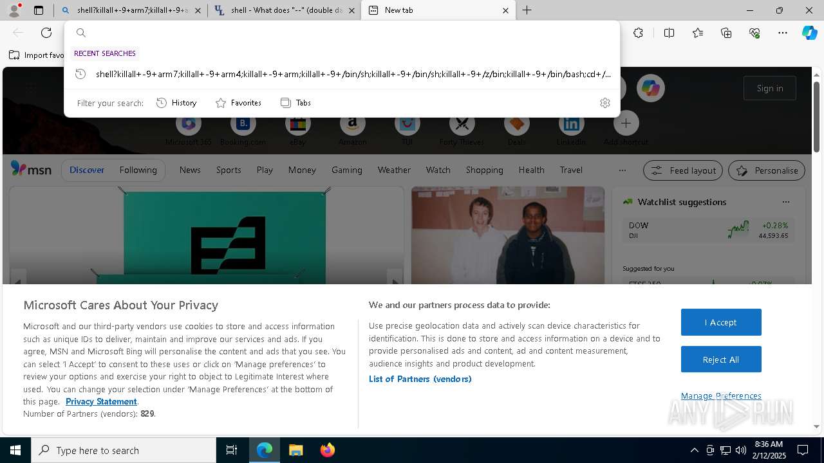
Task: Click the msn logo
Action: coord(31,169)
